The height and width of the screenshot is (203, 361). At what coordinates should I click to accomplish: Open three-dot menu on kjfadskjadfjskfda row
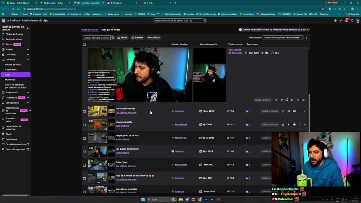coord(300,124)
